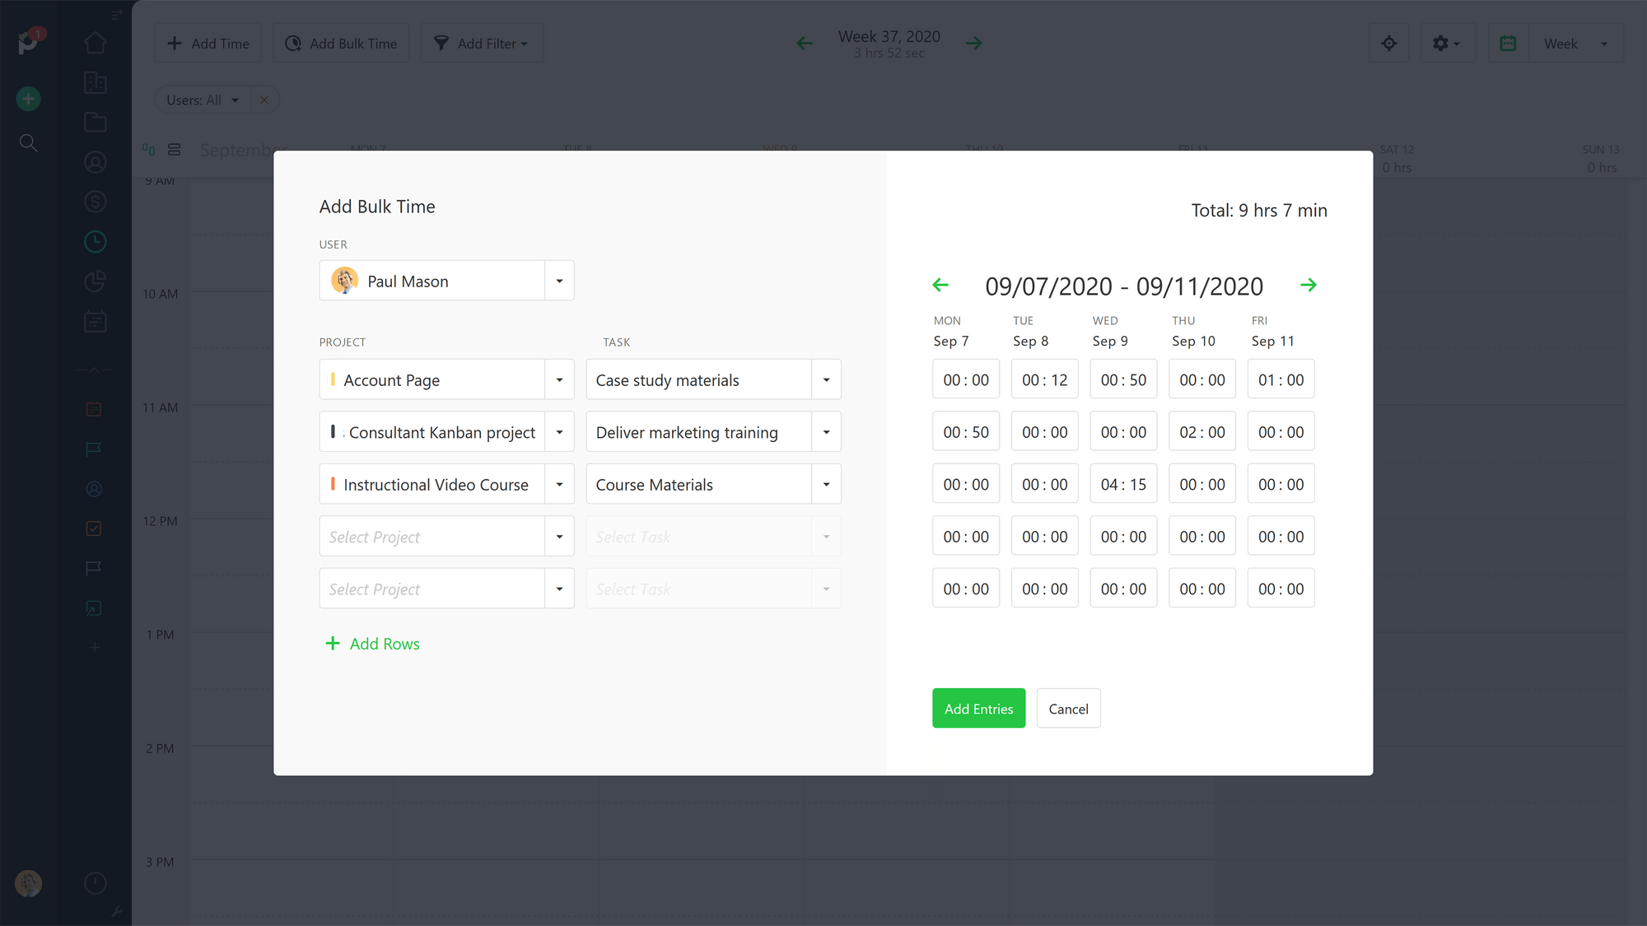The image size is (1647, 926).
Task: Open the Paul Mason user dropdown
Action: tap(559, 280)
